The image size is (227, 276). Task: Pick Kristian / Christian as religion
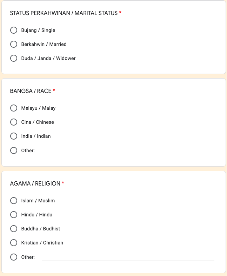[x=14, y=243]
